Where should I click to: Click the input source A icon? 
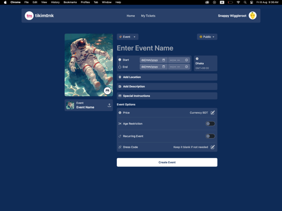click(222, 2)
